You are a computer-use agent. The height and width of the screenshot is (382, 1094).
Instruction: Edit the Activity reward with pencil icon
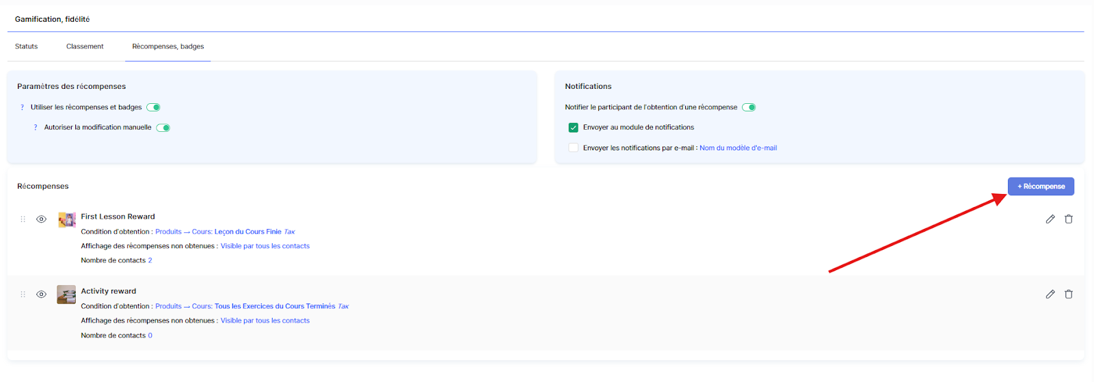coord(1050,295)
